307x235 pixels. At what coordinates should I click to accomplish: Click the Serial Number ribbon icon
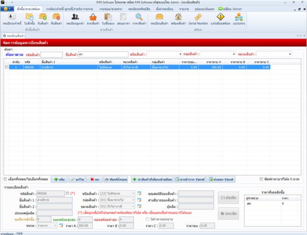[x=198, y=19]
